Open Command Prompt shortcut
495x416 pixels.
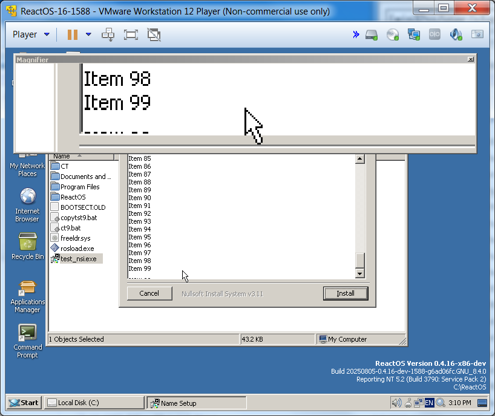click(x=27, y=341)
